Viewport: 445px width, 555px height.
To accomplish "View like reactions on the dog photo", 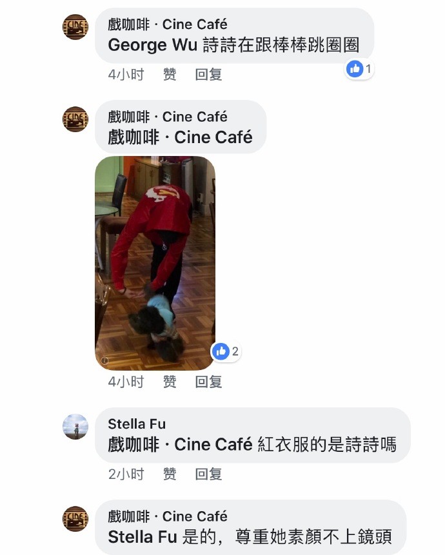I will click(226, 351).
